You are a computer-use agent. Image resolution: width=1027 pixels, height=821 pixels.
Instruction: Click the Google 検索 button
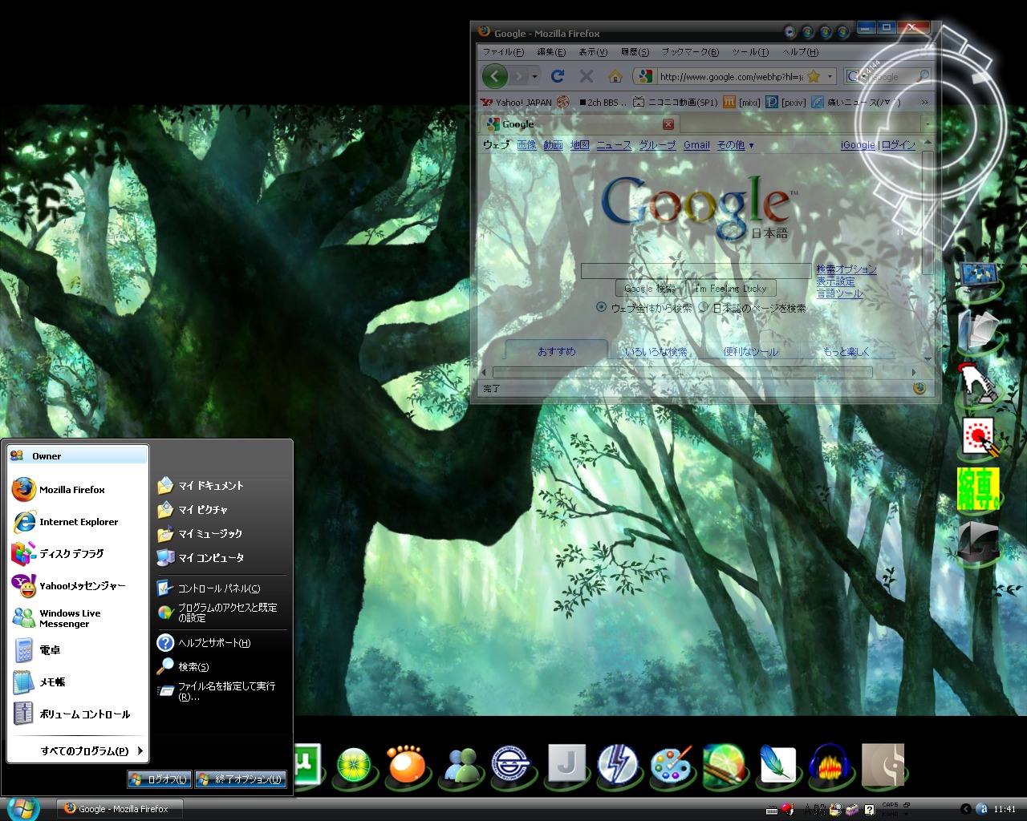point(650,289)
